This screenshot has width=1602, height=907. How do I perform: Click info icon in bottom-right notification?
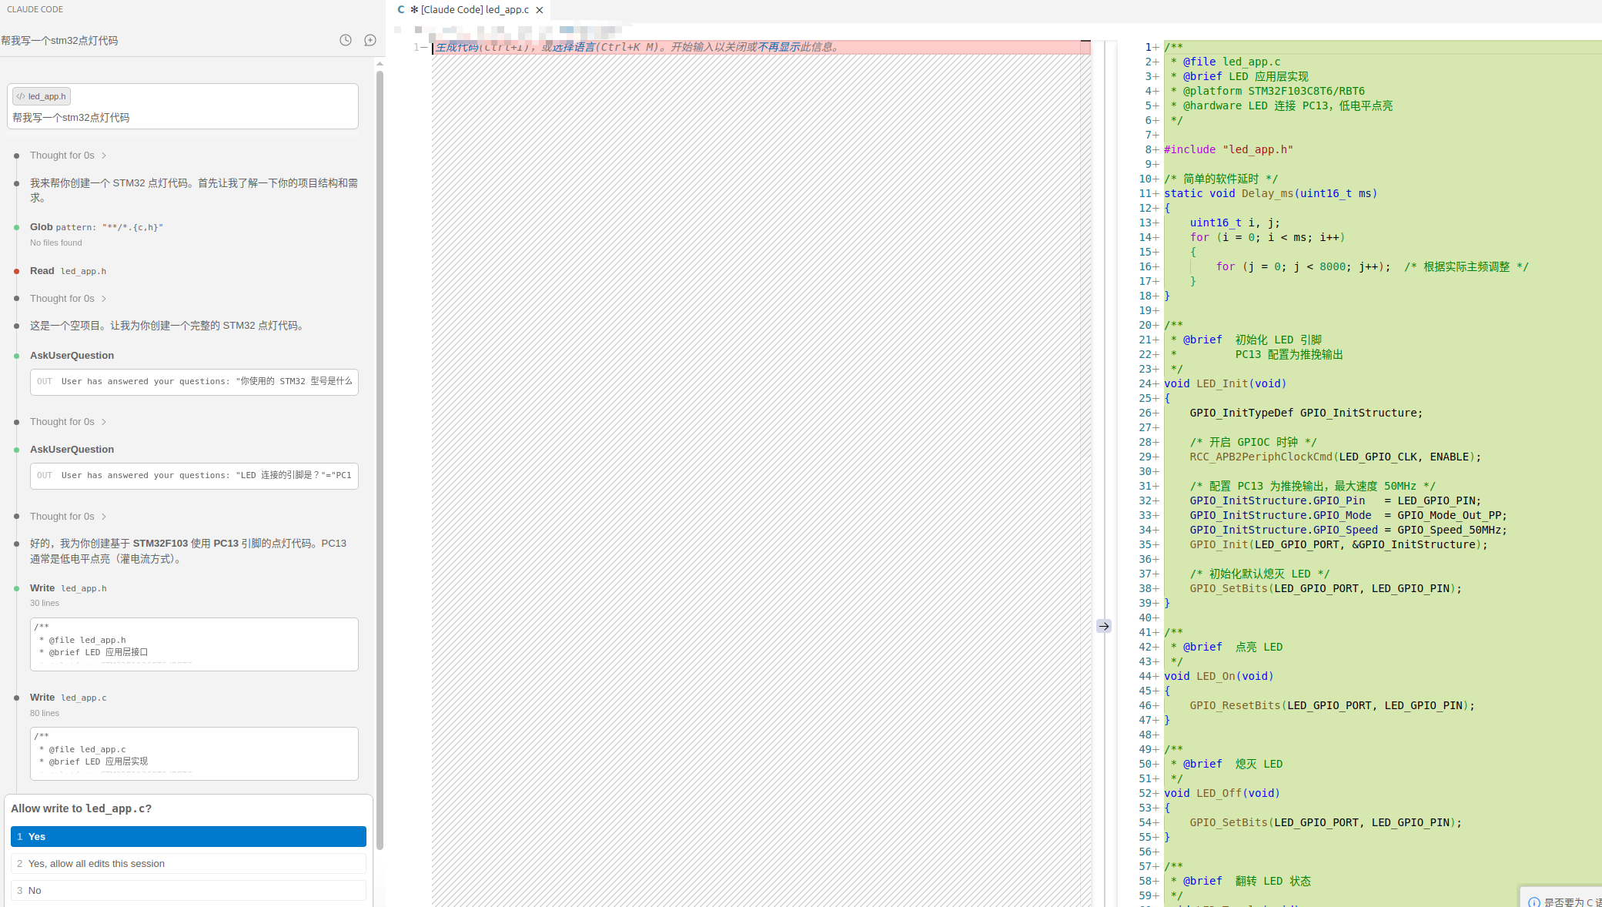[x=1534, y=902]
